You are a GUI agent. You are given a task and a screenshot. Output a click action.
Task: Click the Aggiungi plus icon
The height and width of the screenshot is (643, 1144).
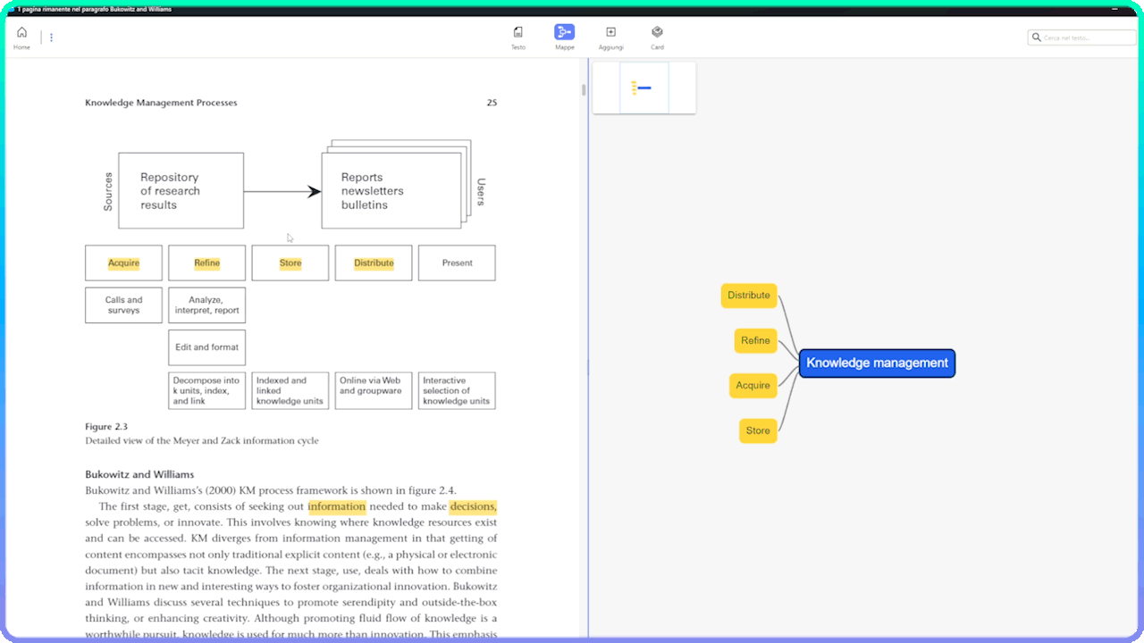[611, 33]
